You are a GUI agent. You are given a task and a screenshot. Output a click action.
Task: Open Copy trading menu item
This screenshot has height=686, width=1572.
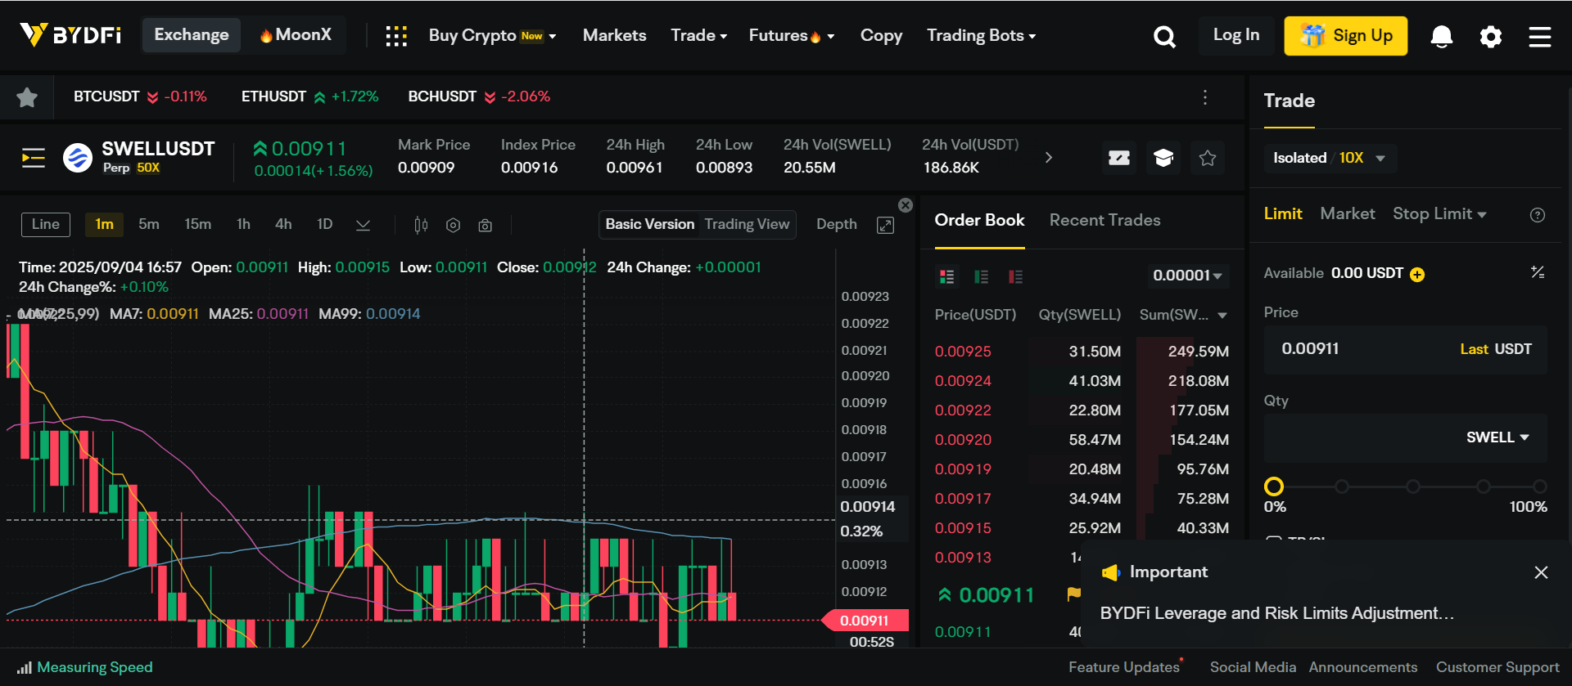click(881, 36)
